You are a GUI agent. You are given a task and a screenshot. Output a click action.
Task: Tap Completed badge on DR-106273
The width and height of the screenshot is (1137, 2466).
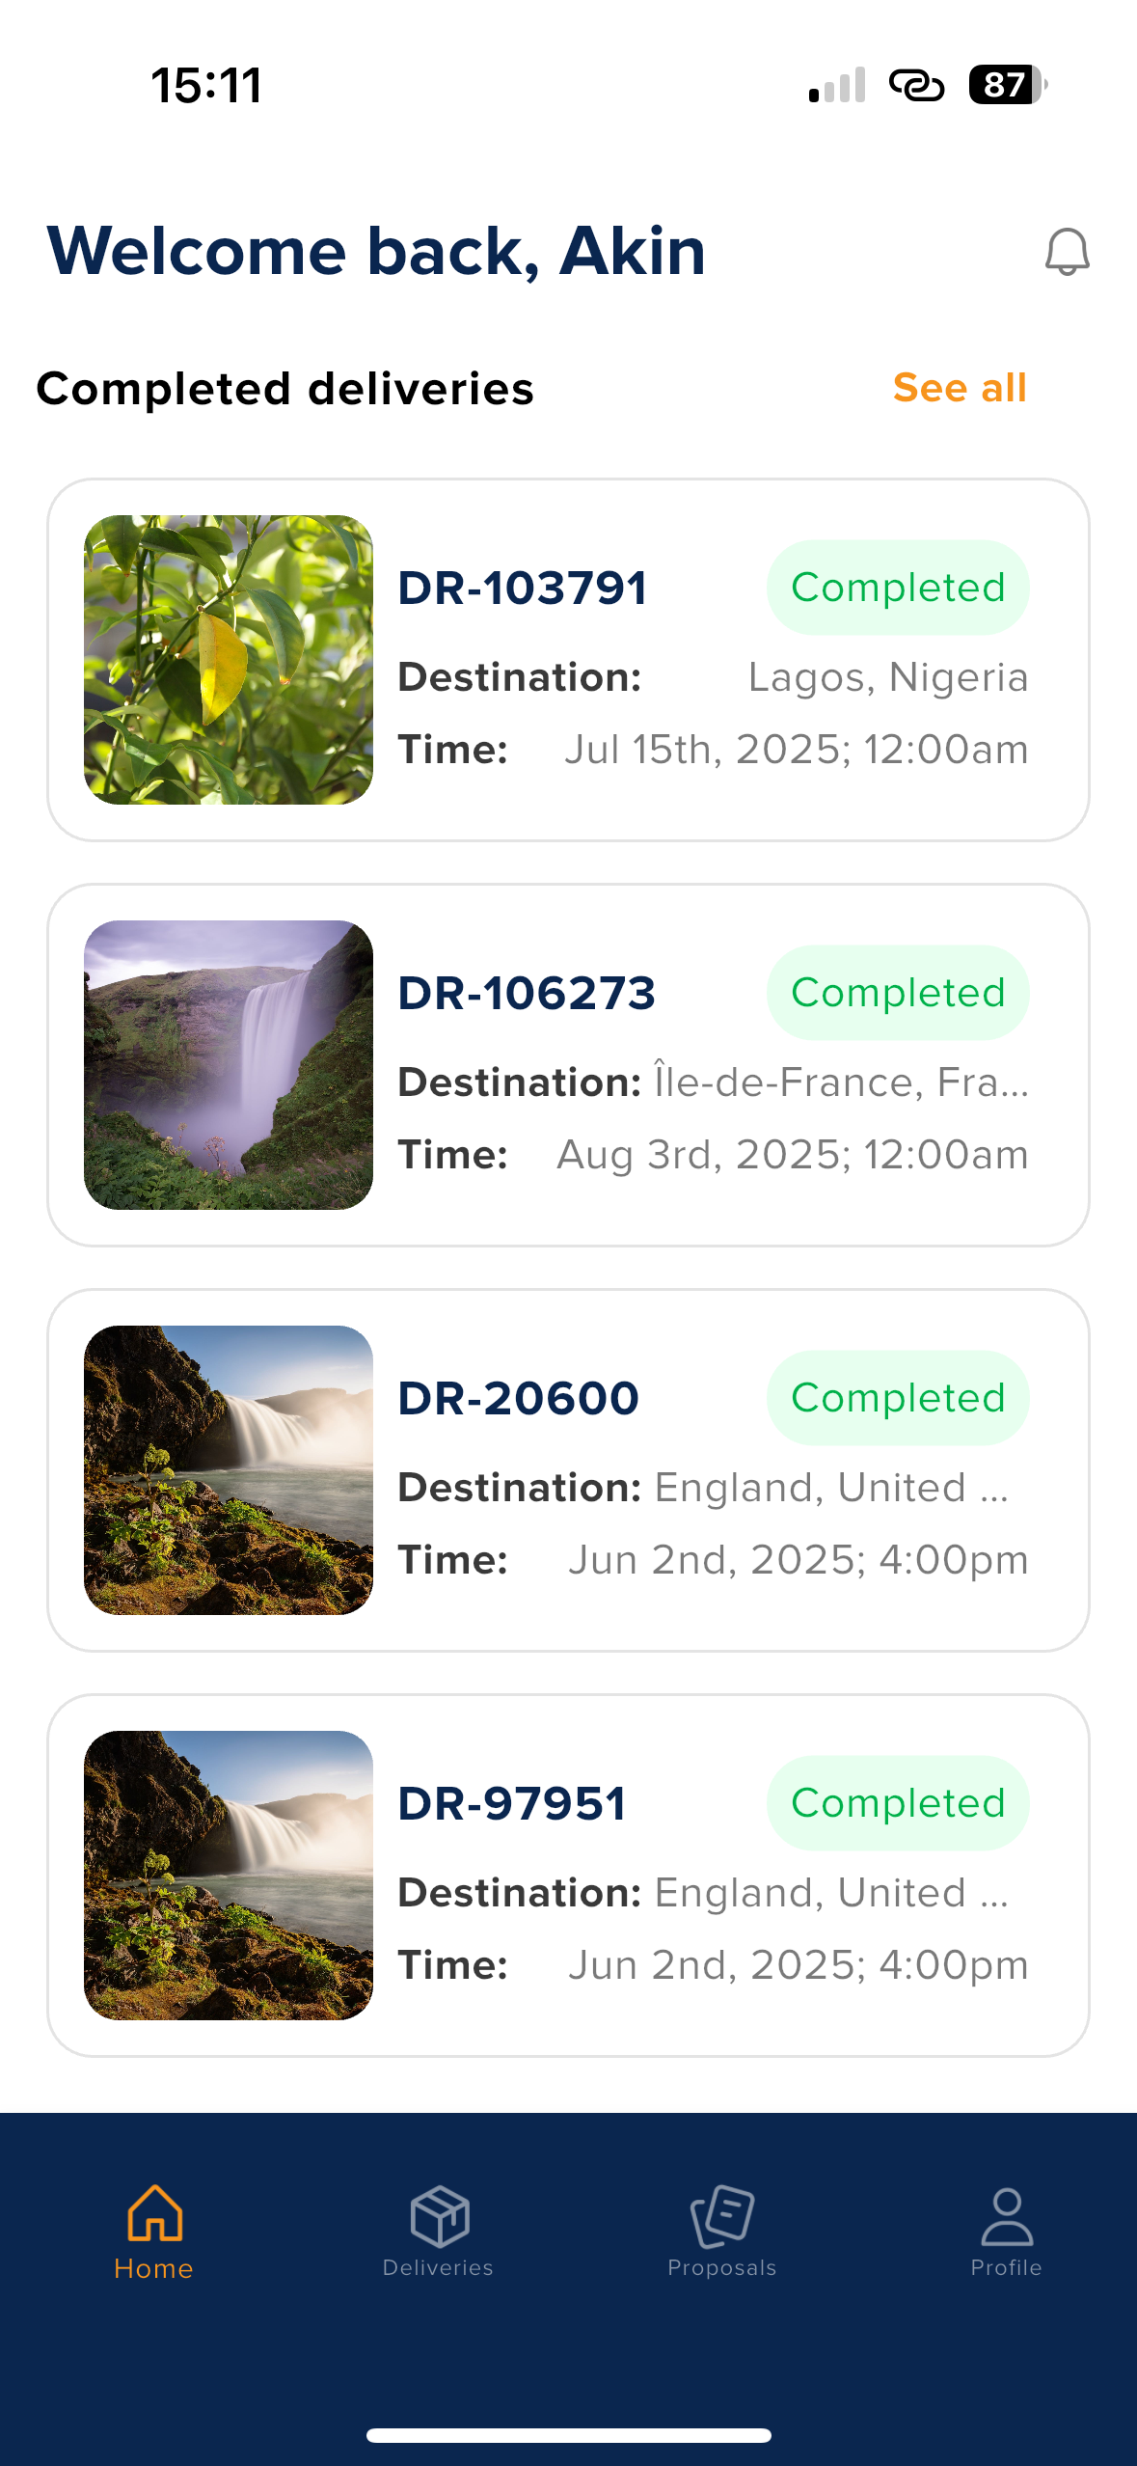point(898,993)
